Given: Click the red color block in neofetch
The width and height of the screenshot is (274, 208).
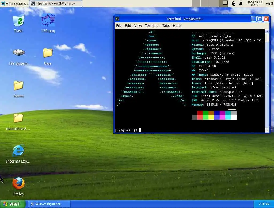Looking at the screenshot, I should pos(200,113).
